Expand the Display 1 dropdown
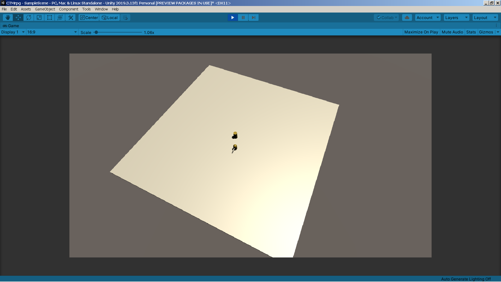This screenshot has width=501, height=282. [x=13, y=32]
